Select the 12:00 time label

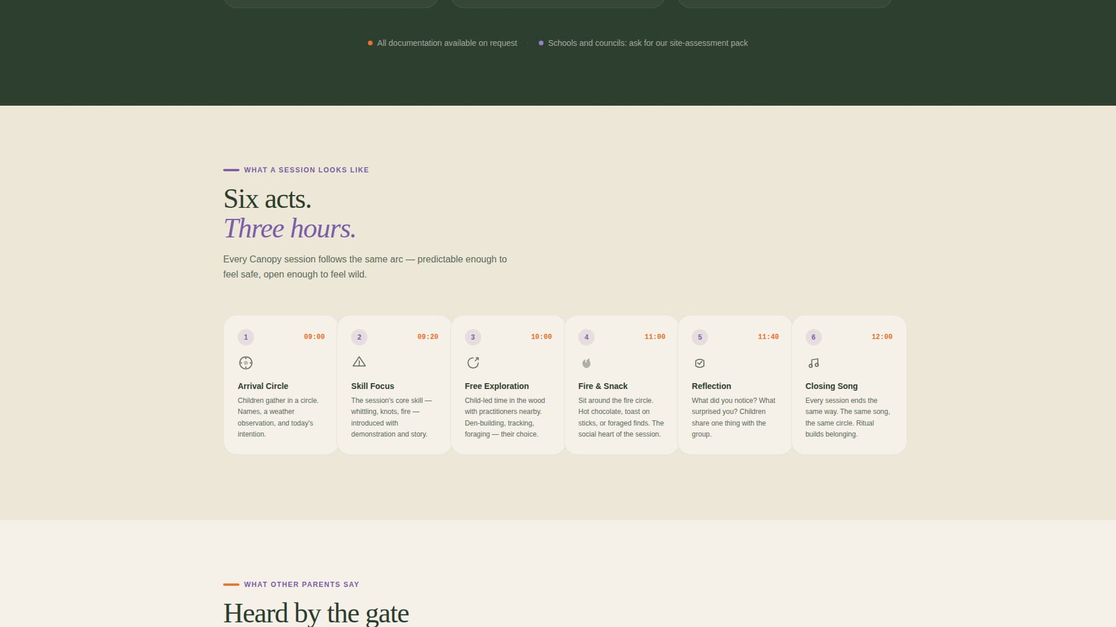click(882, 337)
